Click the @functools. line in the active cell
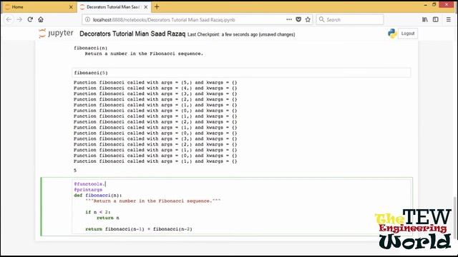 [x=89, y=184]
